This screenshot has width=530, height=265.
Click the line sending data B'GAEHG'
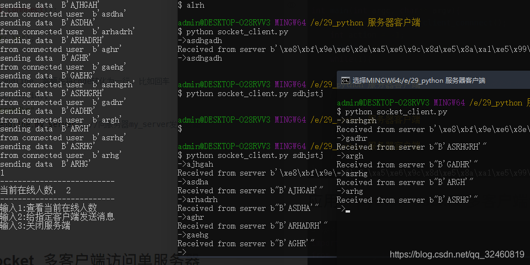click(x=47, y=76)
